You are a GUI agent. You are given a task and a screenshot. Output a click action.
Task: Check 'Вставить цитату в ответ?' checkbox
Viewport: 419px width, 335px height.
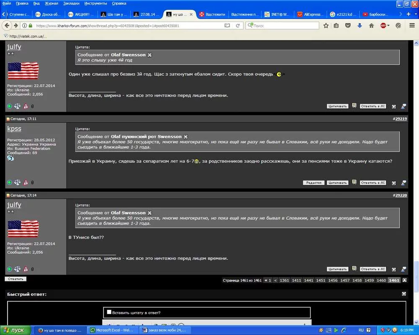109,312
